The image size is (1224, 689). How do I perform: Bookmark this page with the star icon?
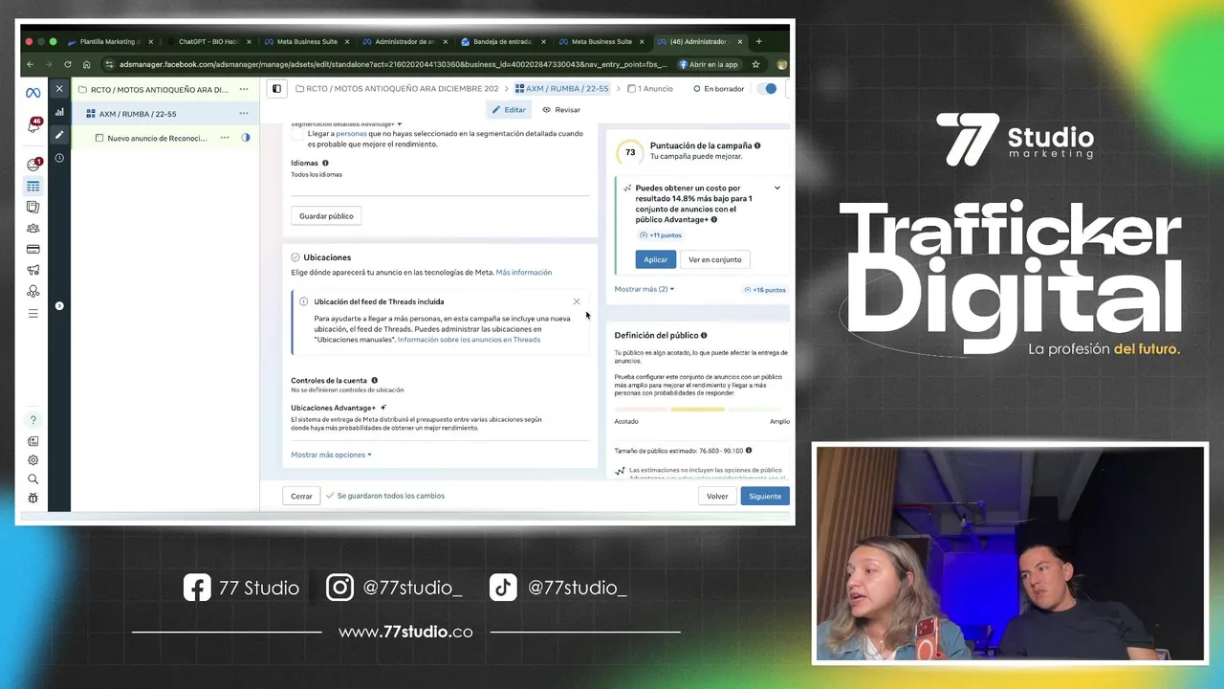pos(755,64)
